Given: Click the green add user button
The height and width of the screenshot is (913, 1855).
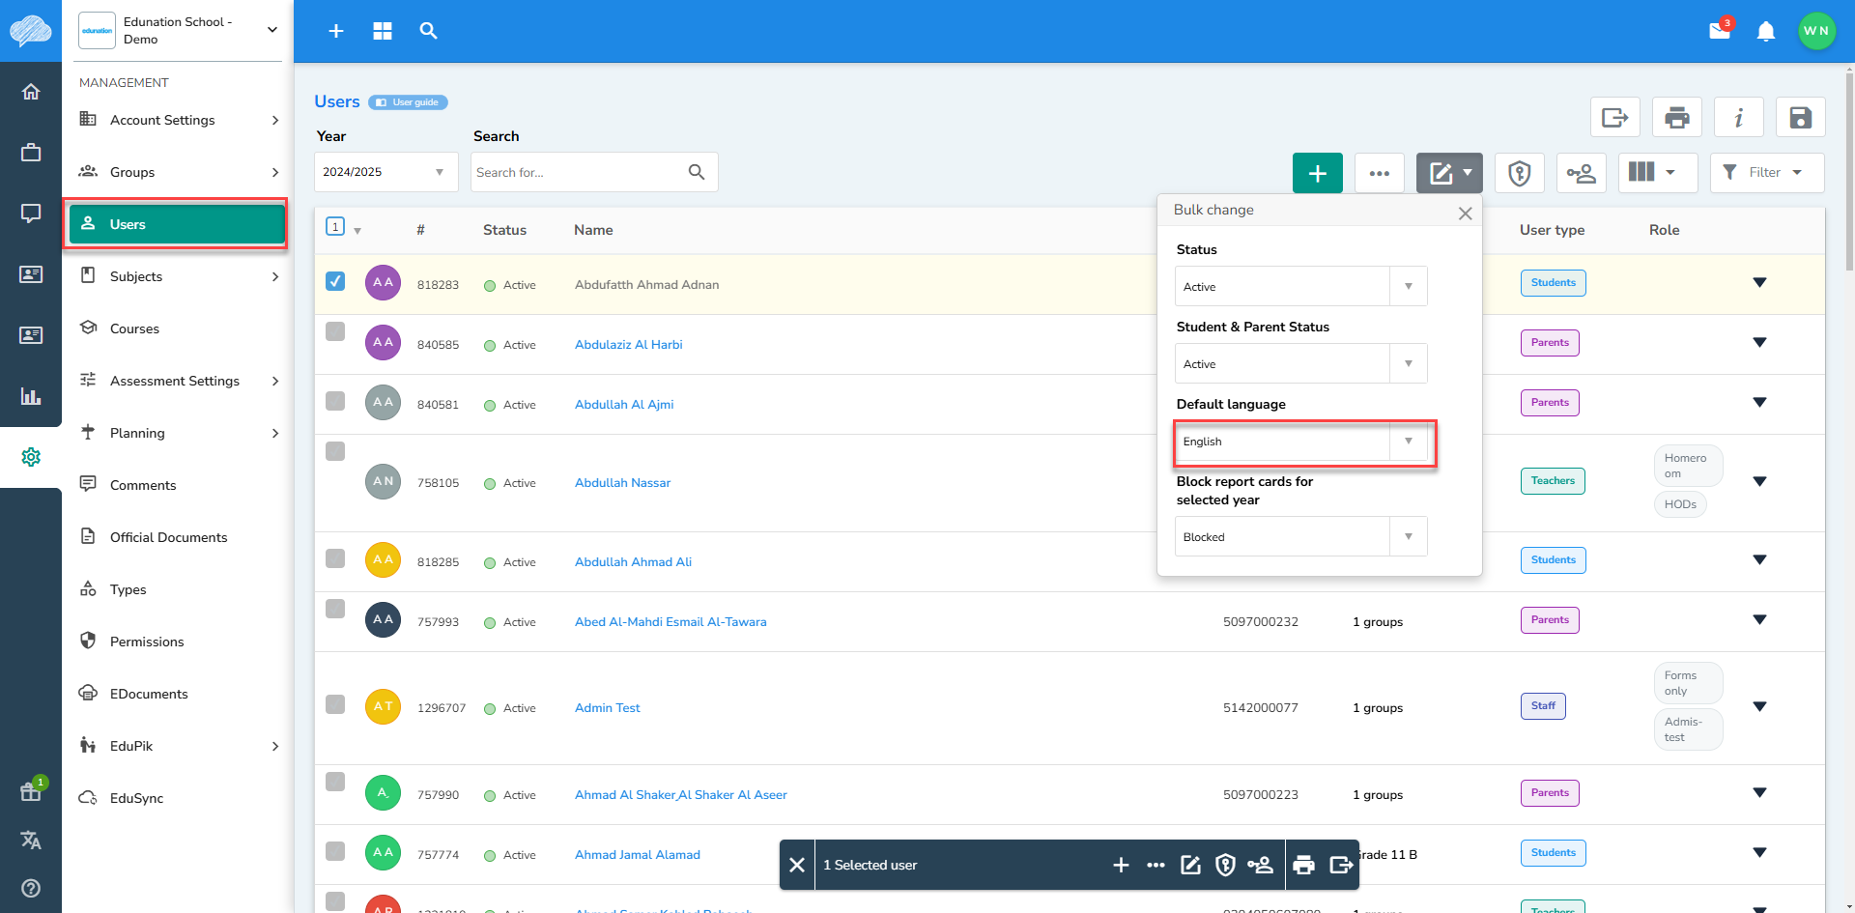Looking at the screenshot, I should [x=1318, y=173].
